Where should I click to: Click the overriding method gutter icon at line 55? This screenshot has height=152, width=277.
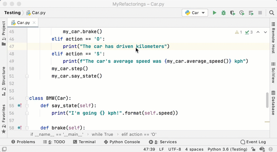[19, 105]
